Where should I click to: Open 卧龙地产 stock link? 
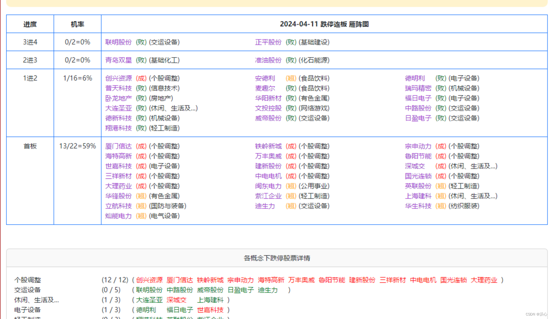pos(119,98)
